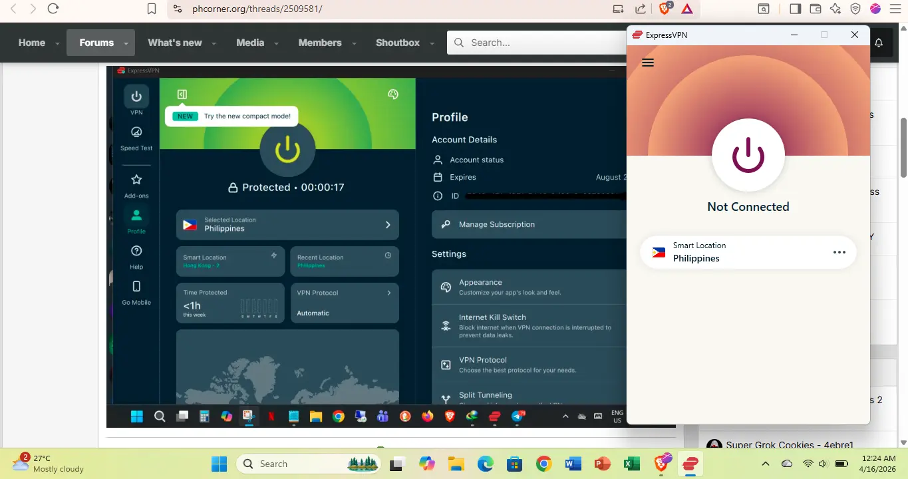Open the forum notifications bell

click(x=879, y=43)
